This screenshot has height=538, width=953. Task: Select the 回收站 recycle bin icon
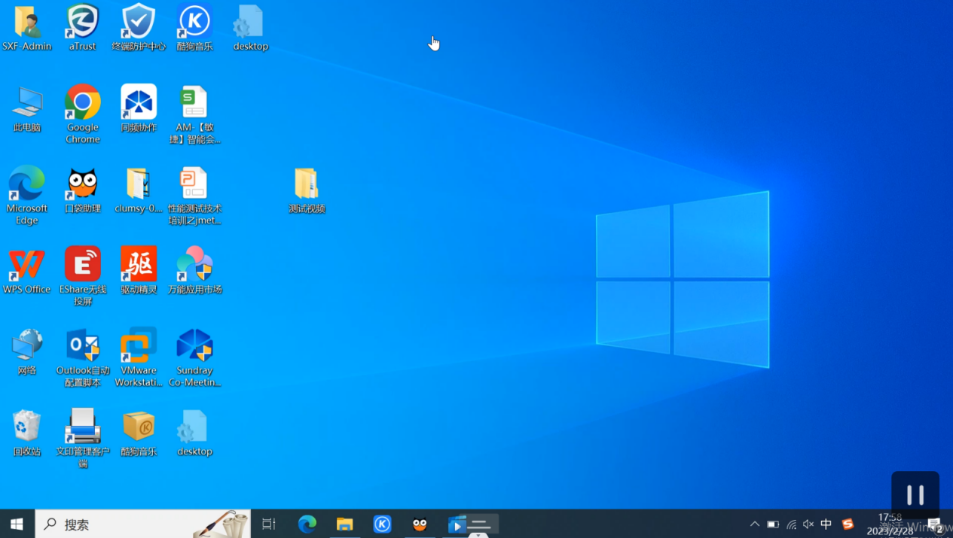click(26, 427)
